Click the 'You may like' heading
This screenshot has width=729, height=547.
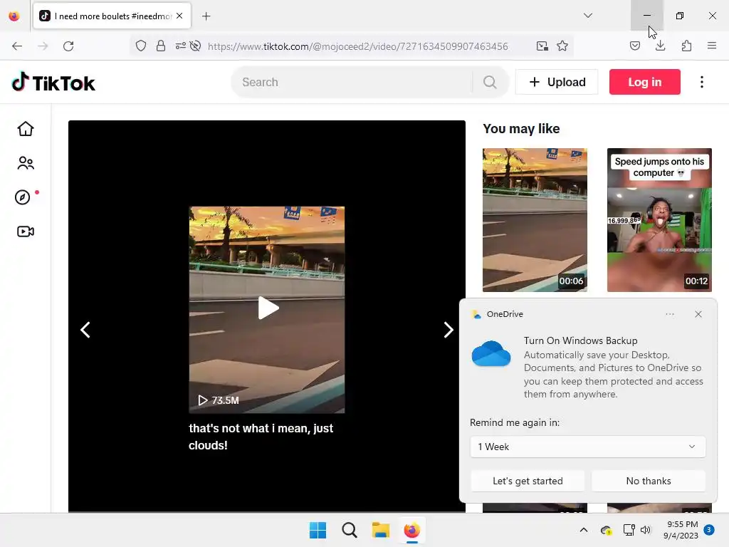(x=521, y=129)
